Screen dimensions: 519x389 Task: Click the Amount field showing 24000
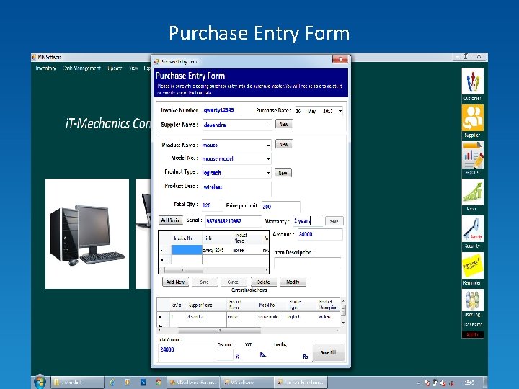click(320, 234)
